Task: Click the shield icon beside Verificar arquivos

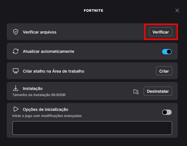Action: tap(16, 32)
